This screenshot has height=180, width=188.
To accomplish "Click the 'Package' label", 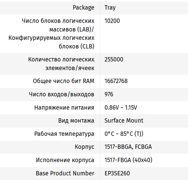I will pos(83,7).
